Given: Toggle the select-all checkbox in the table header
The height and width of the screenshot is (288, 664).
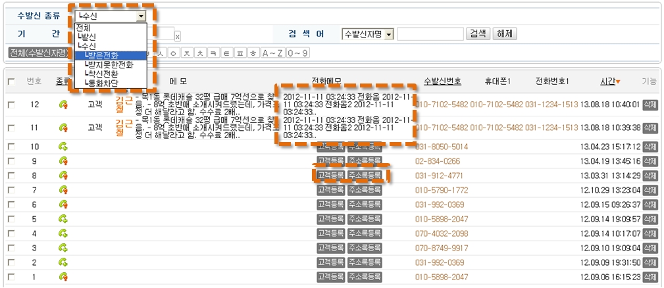Looking at the screenshot, I should (x=11, y=82).
